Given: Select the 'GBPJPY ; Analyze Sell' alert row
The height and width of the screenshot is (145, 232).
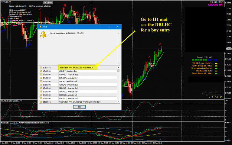Looking at the screenshot, I should [x=78, y=81].
